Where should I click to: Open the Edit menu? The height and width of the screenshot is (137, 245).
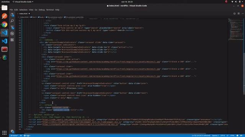(16, 10)
